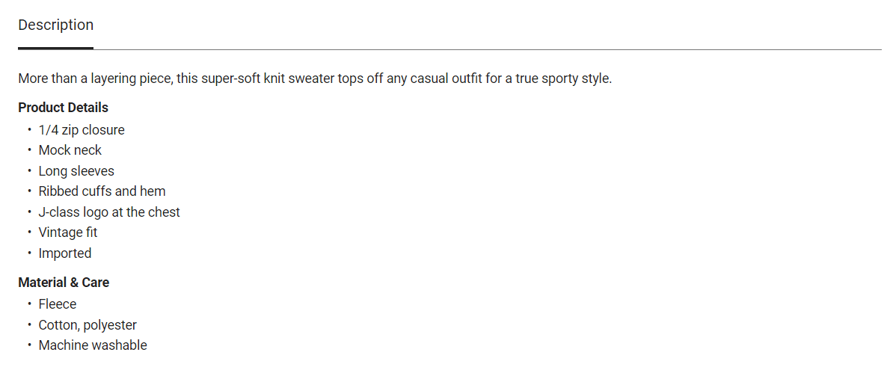The height and width of the screenshot is (367, 887).
Task: Open the Description tab
Action: coord(55,25)
